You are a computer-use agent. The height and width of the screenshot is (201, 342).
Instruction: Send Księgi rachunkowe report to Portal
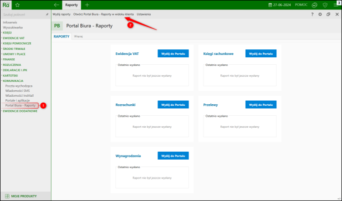261,53
